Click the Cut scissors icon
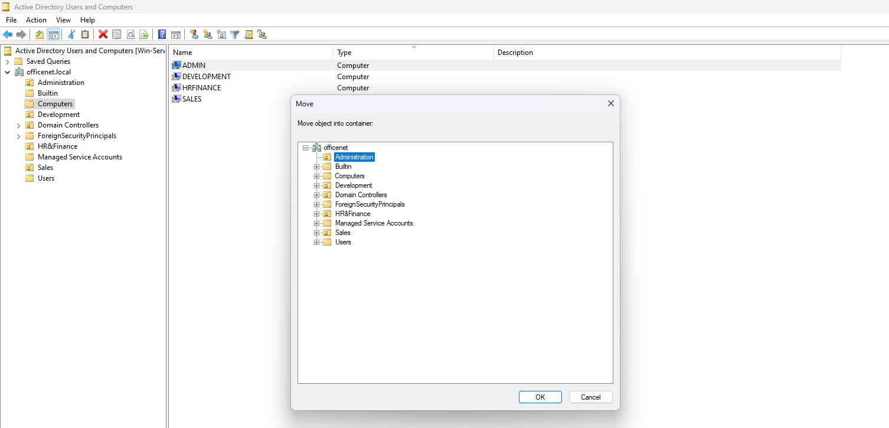The width and height of the screenshot is (889, 428). tap(71, 34)
